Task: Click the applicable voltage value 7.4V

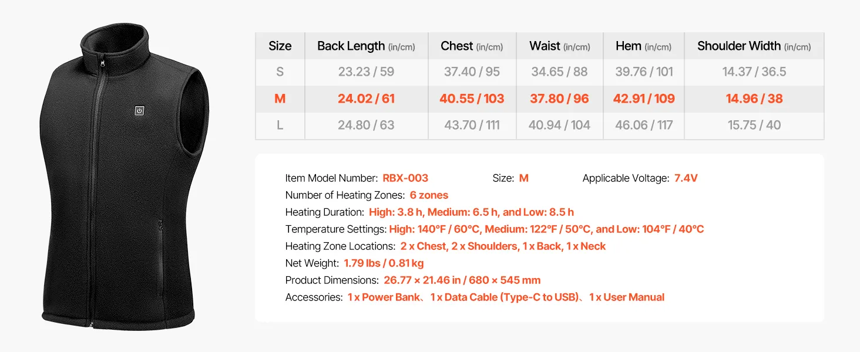Action: (x=686, y=178)
